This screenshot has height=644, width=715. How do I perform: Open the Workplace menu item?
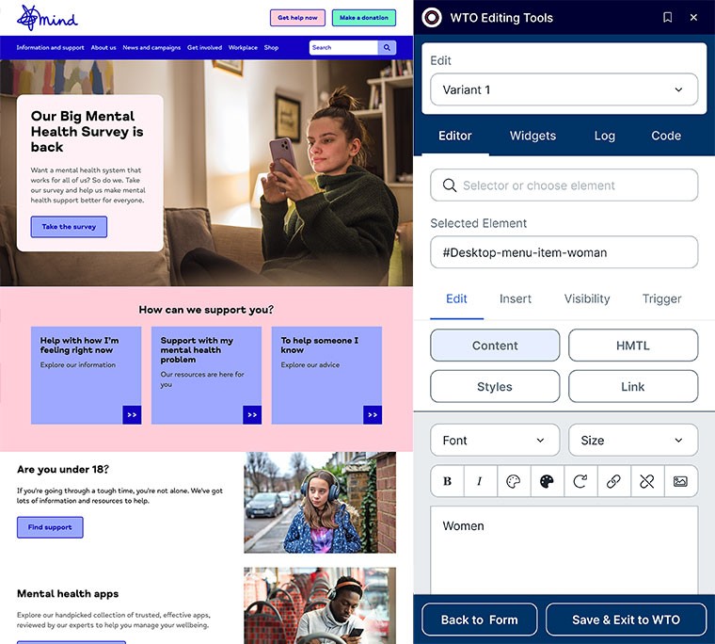pos(243,47)
